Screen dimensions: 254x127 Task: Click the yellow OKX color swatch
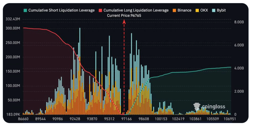pyautogui.click(x=197, y=10)
